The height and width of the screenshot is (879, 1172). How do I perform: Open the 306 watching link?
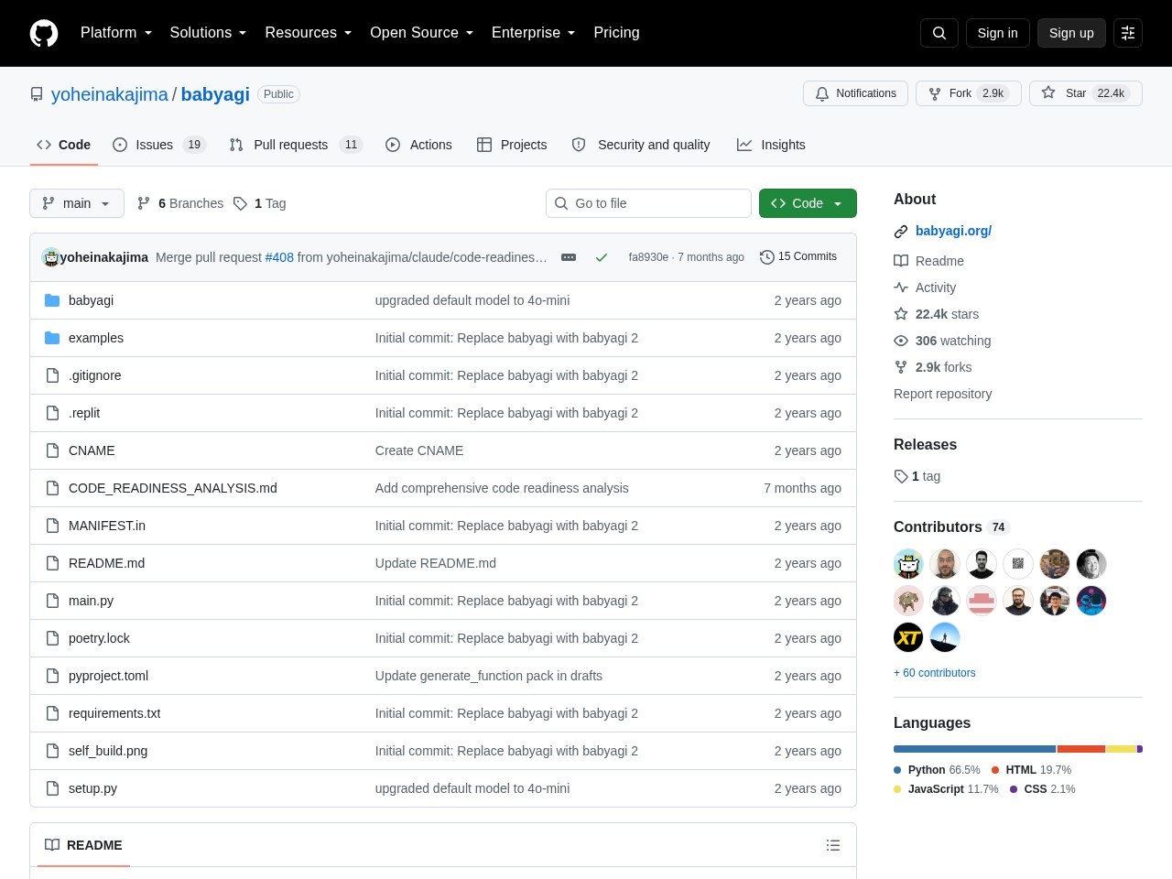(x=942, y=341)
